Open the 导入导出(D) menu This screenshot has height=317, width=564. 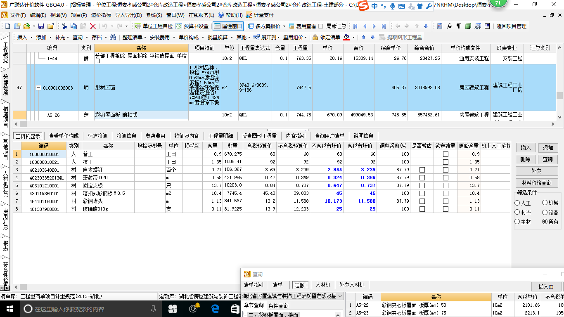click(128, 15)
